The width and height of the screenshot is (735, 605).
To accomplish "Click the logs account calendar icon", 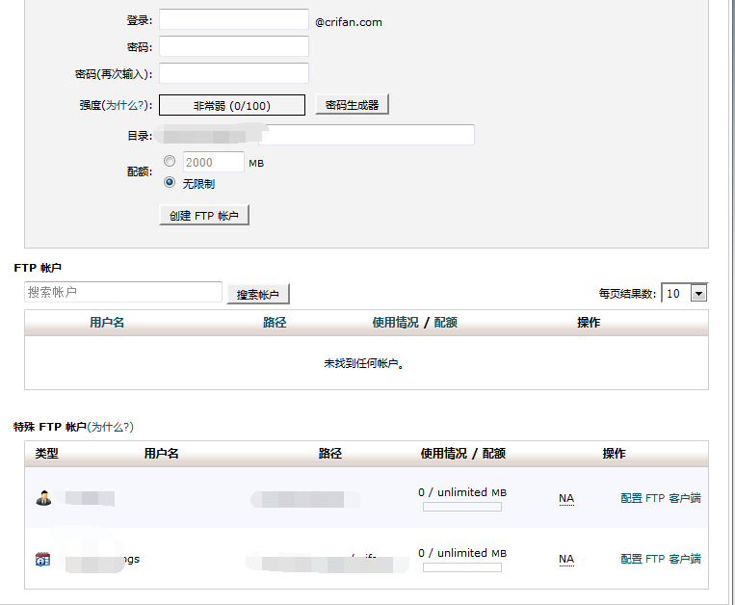I will coord(42,559).
